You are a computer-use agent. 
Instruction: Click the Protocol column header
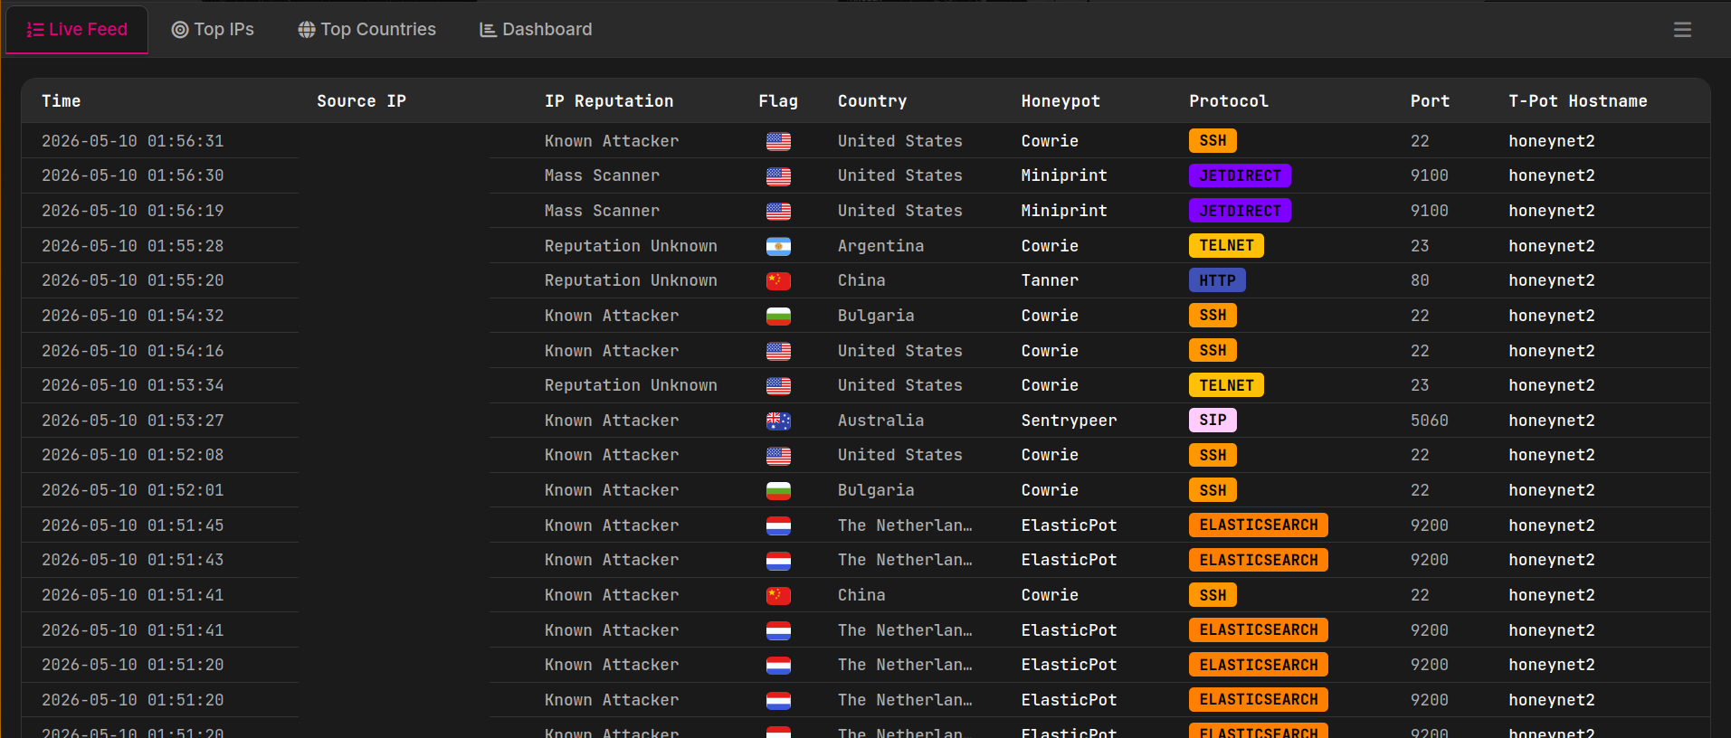pyautogui.click(x=1229, y=101)
